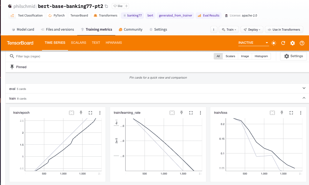Copy model name with clipboard icon
Image resolution: width=309 pixels, height=185 pixels.
[x=106, y=6]
